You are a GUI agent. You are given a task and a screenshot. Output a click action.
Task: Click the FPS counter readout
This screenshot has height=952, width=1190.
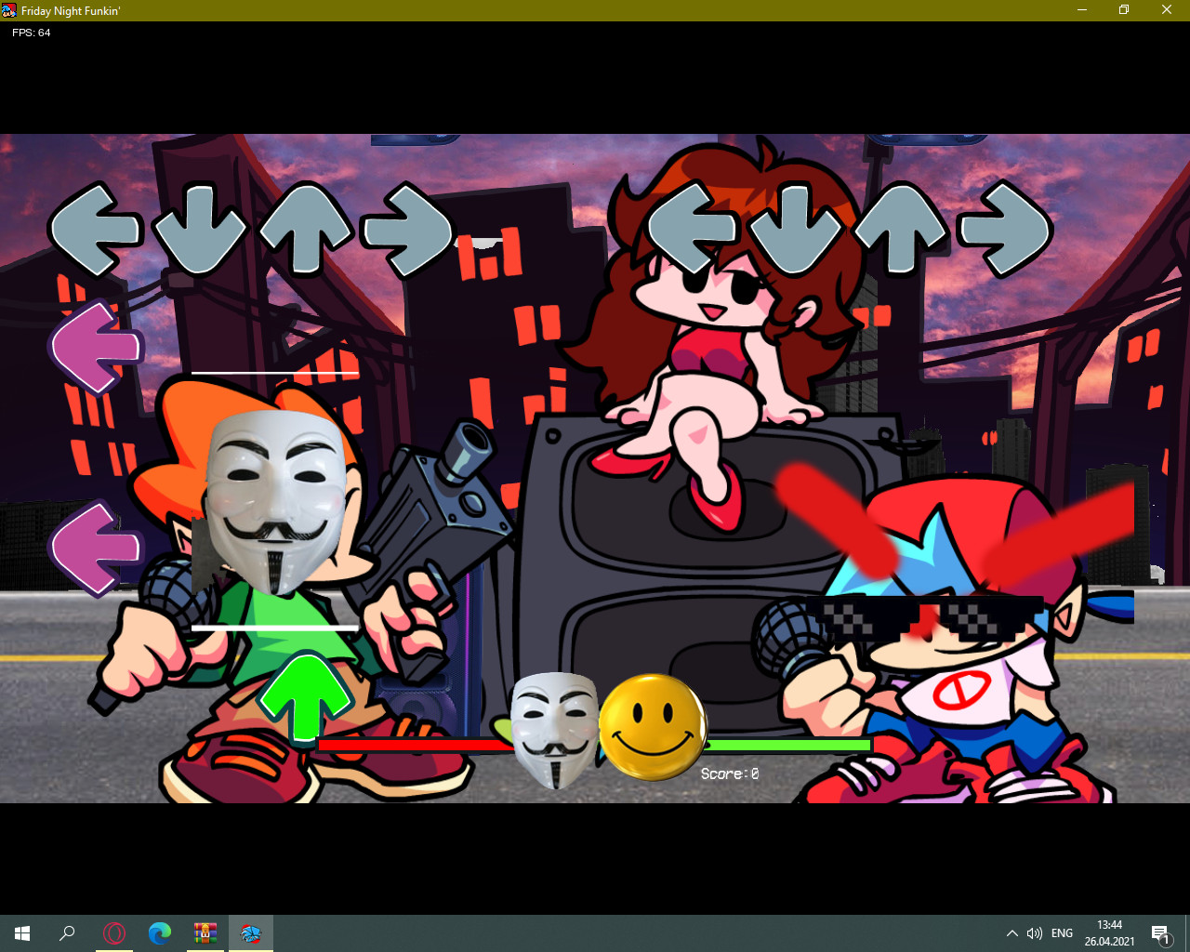32,33
